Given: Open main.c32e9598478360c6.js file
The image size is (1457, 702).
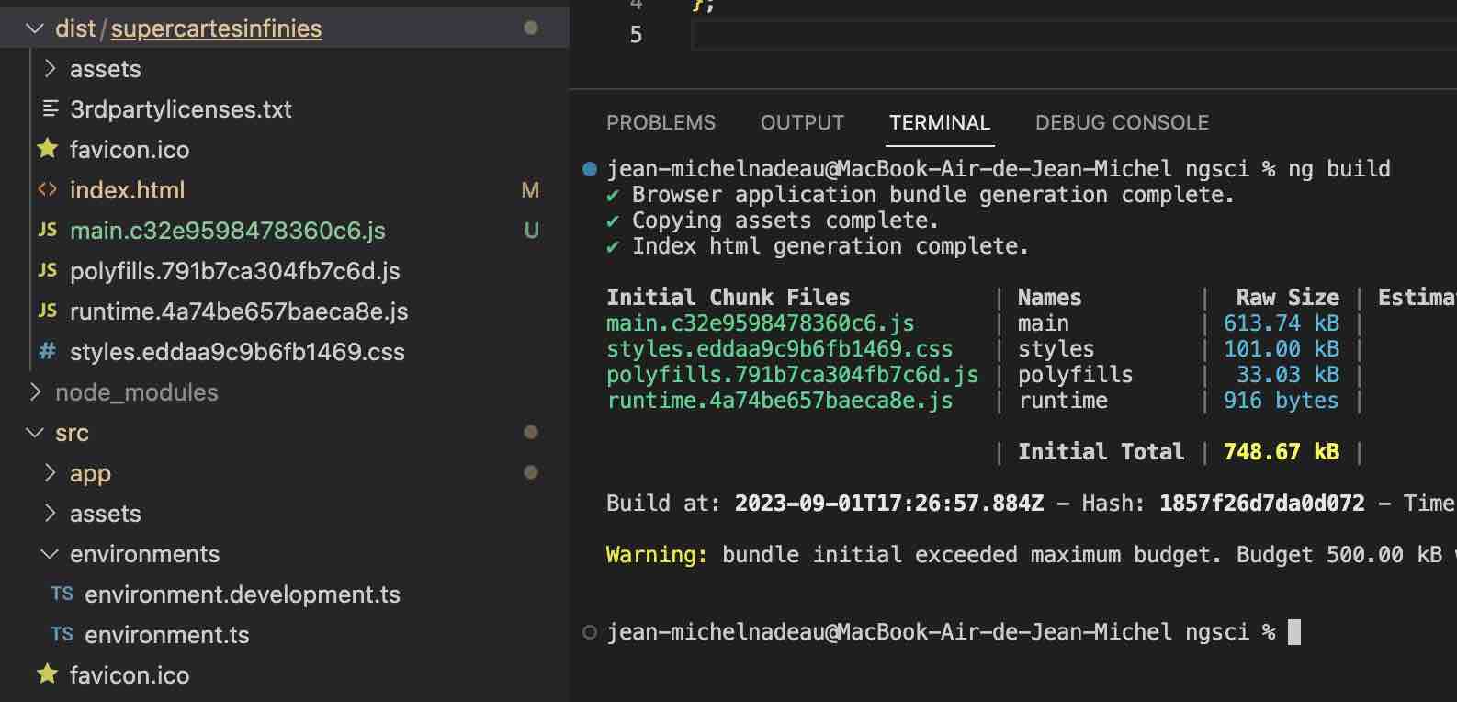Looking at the screenshot, I should pyautogui.click(x=228, y=231).
